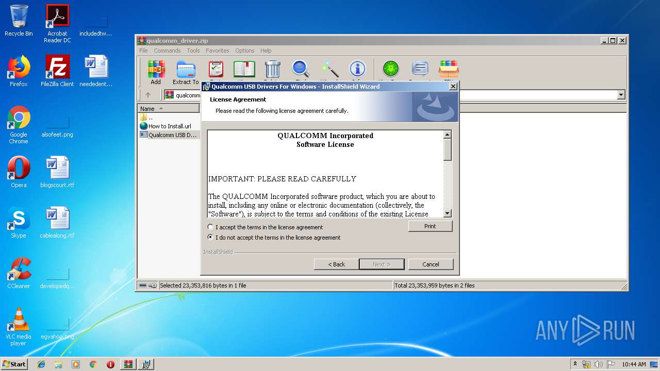
Task: Open Firefox desktop shortcut
Action: (19, 71)
